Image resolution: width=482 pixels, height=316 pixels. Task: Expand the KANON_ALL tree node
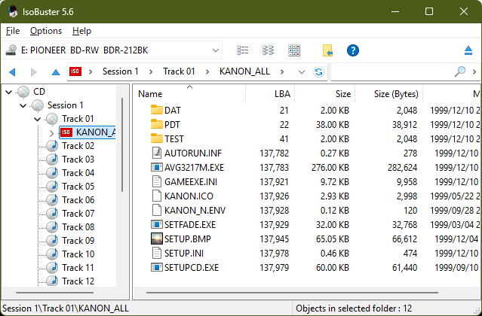[51, 132]
